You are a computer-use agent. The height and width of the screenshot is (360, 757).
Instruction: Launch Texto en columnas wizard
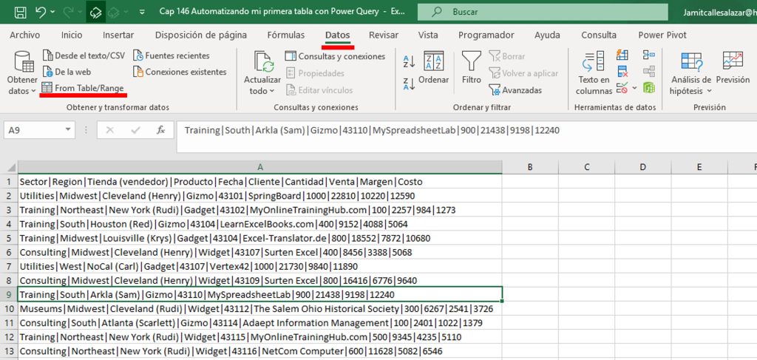594,72
